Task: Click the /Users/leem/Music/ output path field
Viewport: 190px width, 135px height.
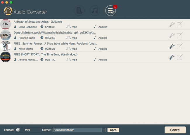Action: [x=77, y=130]
